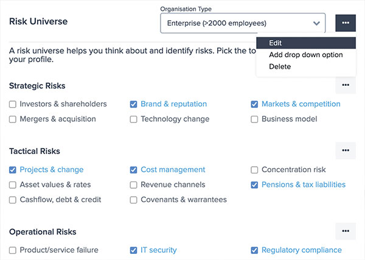This screenshot has height=260, width=365.
Task: Enable the Concentration risk checkbox
Action: [254, 170]
